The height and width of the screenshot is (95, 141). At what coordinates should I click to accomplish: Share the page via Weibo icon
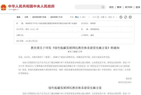[121, 17]
